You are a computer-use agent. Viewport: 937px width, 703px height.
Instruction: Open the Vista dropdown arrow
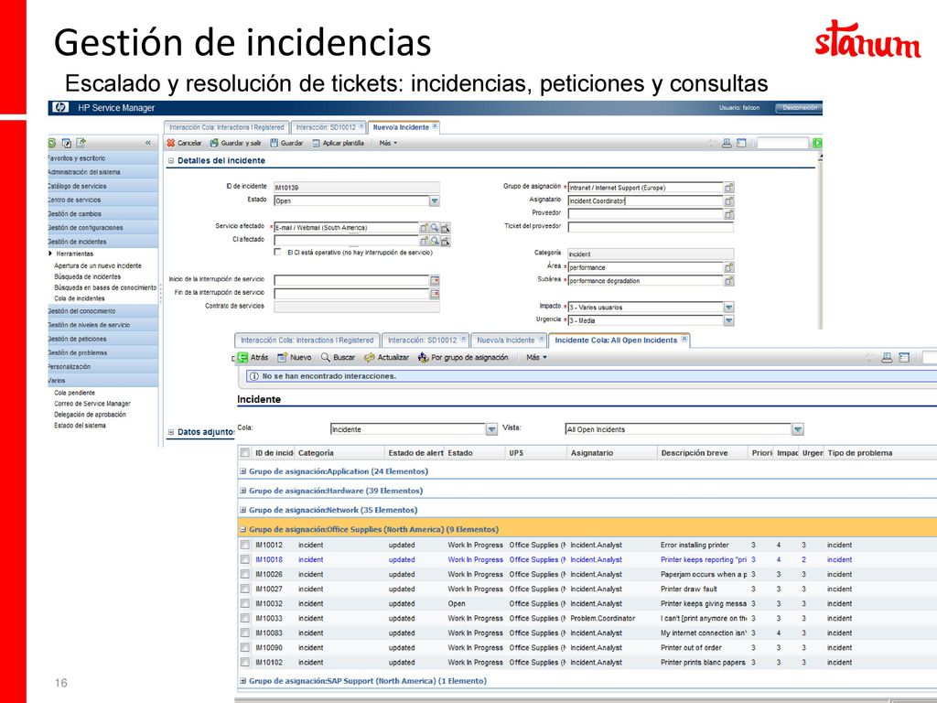pyautogui.click(x=798, y=429)
